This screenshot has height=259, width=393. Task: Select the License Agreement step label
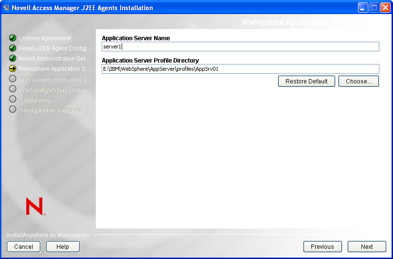click(45, 38)
